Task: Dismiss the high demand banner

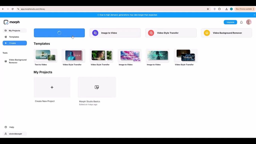Action: tap(254, 15)
